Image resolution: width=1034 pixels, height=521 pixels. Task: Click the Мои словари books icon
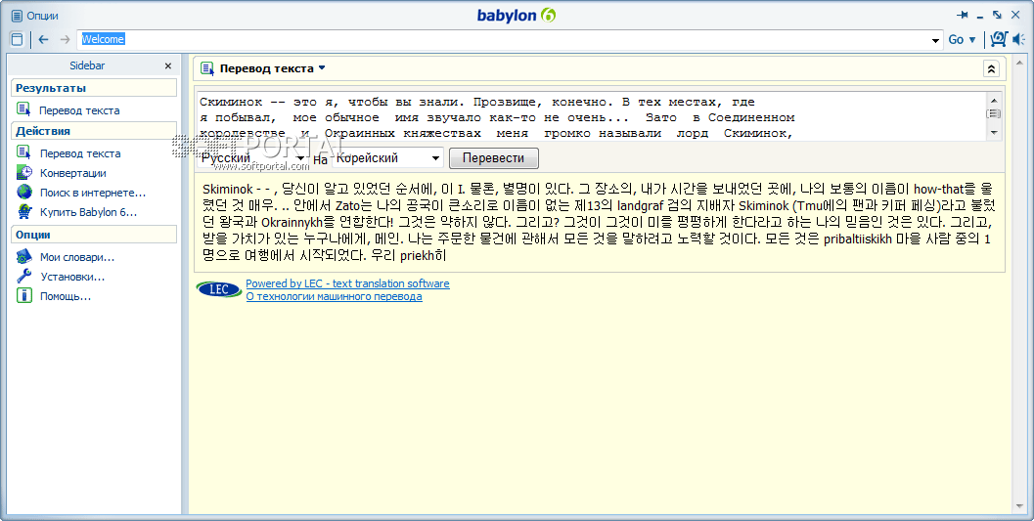coord(23,256)
